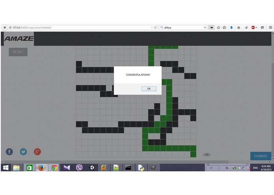Open Unity from the taskbar
The height and width of the screenshot is (195, 274).
(92, 168)
